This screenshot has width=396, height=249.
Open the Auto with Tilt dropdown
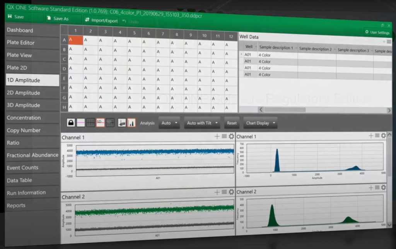pos(201,123)
